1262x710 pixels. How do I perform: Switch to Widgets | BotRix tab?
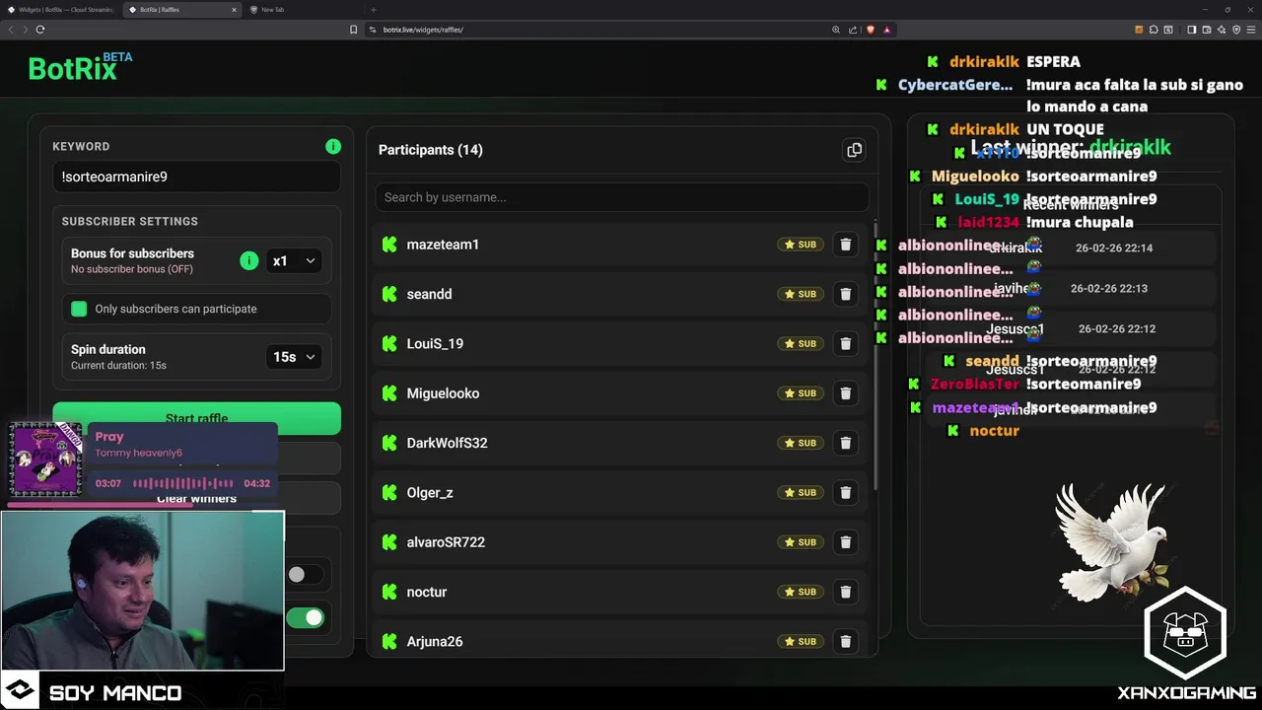[60, 10]
